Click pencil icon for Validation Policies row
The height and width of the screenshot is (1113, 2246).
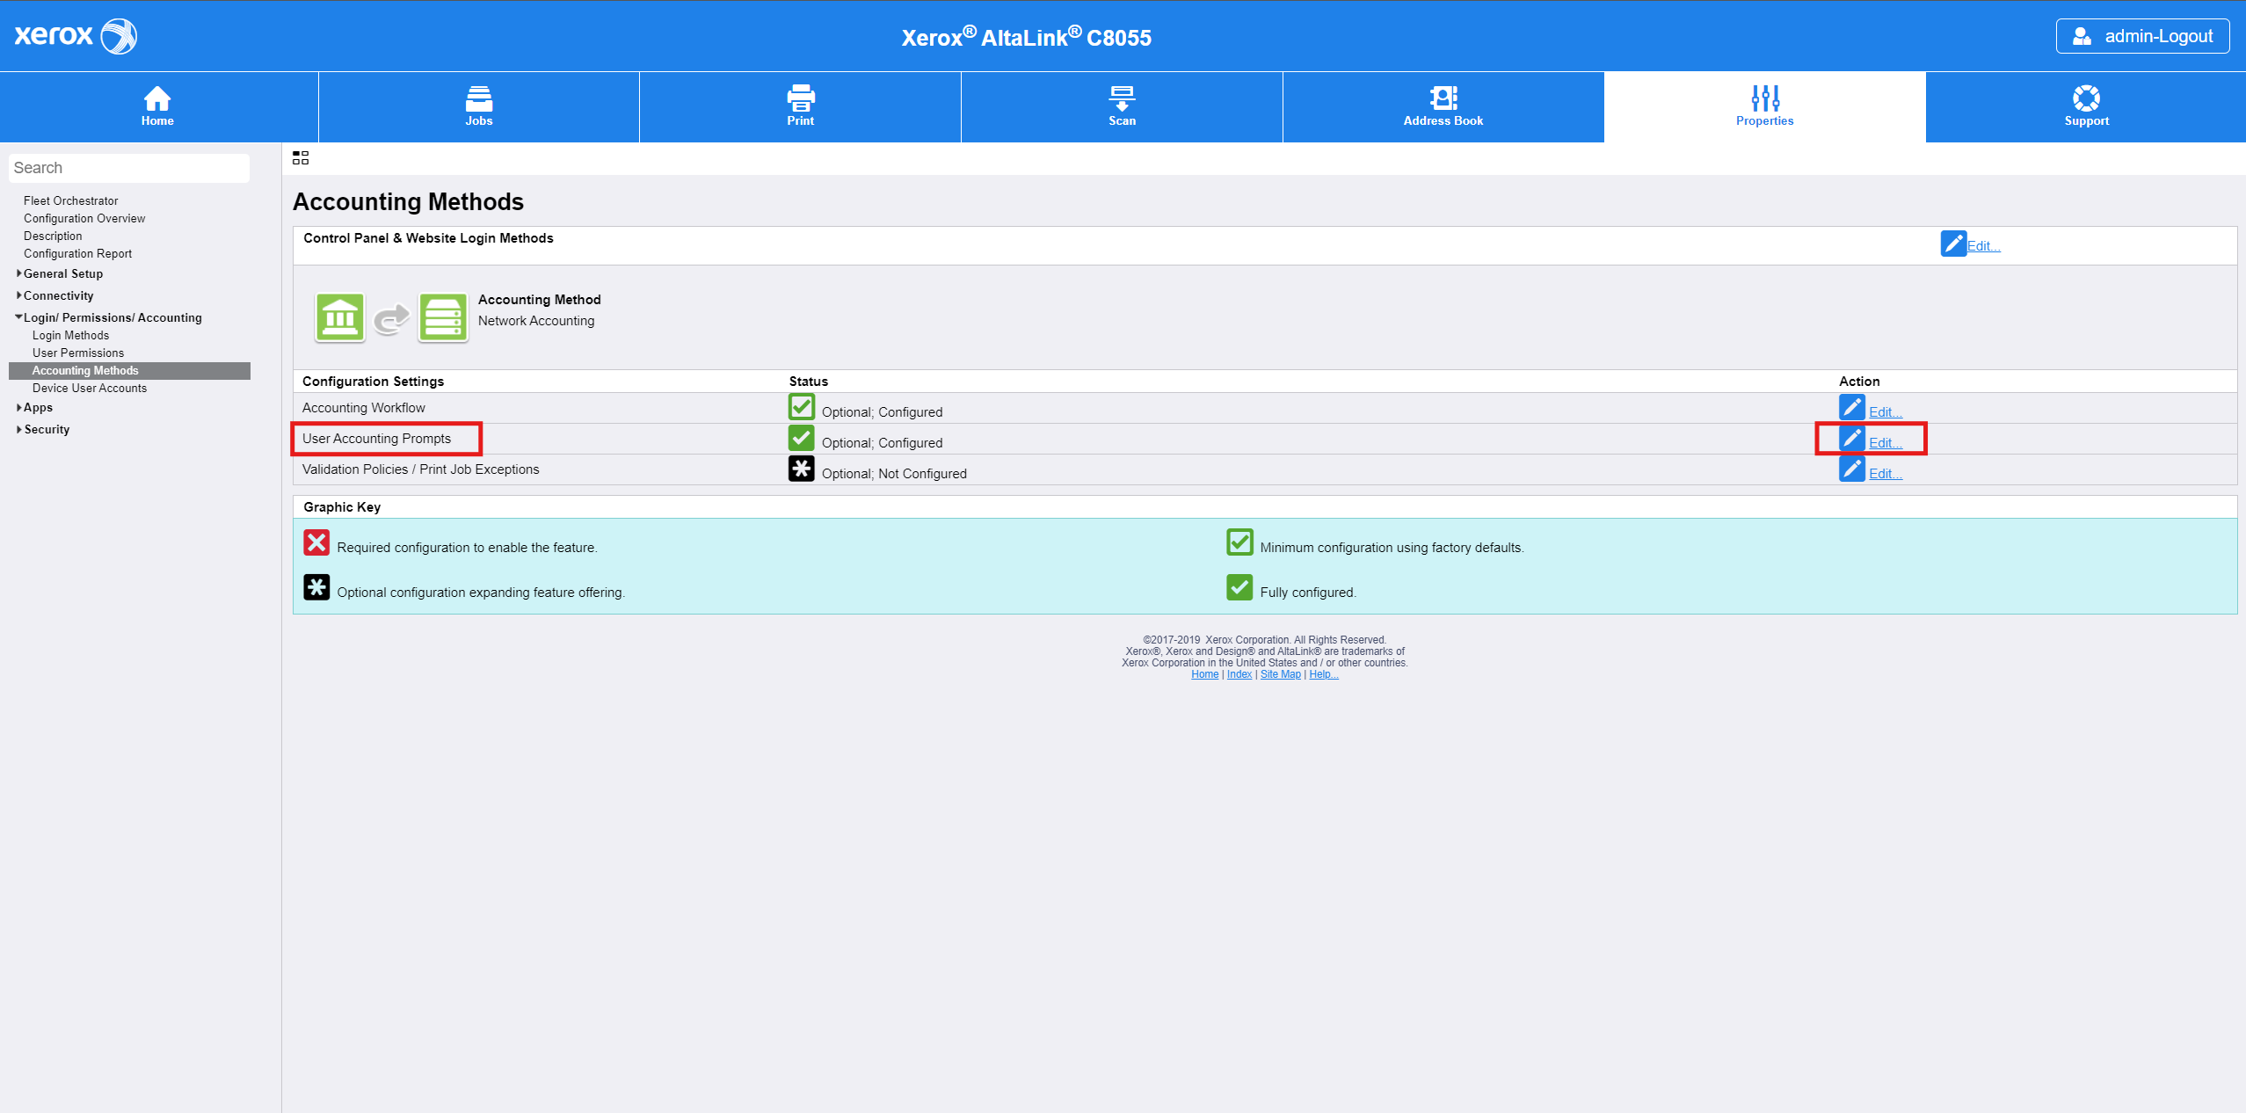pos(1851,469)
